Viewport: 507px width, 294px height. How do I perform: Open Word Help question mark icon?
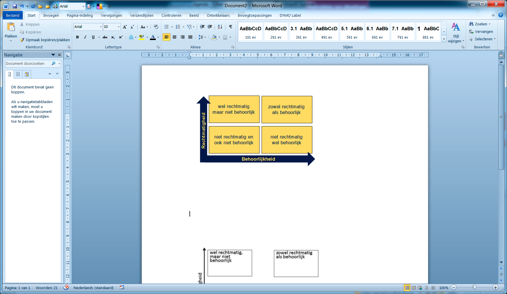(501, 15)
